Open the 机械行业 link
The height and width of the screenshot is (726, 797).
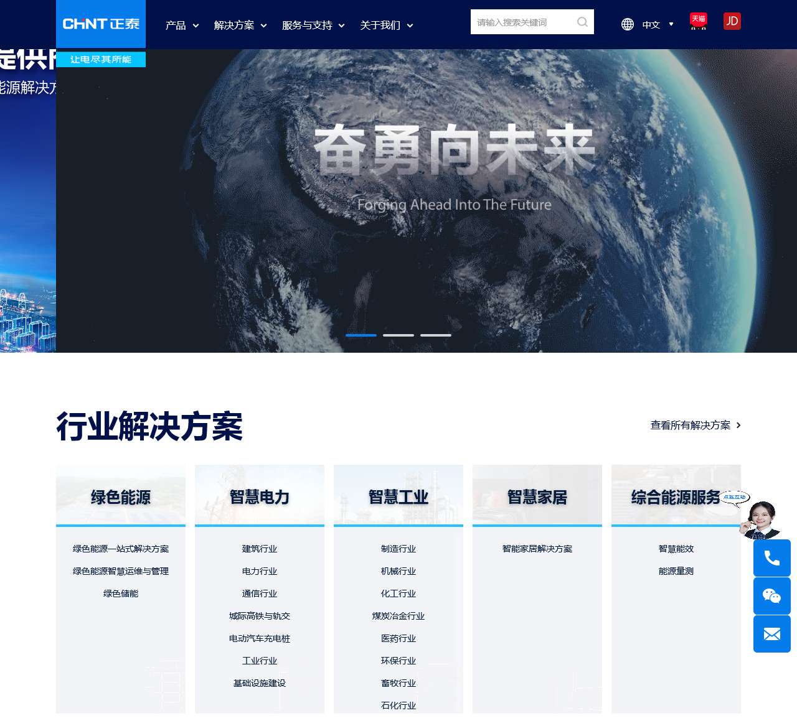pos(398,571)
